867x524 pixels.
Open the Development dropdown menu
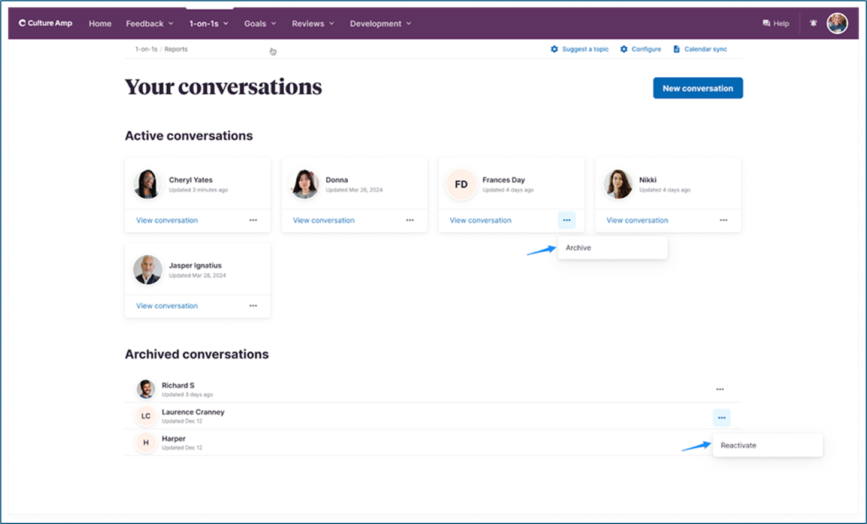[x=380, y=23]
